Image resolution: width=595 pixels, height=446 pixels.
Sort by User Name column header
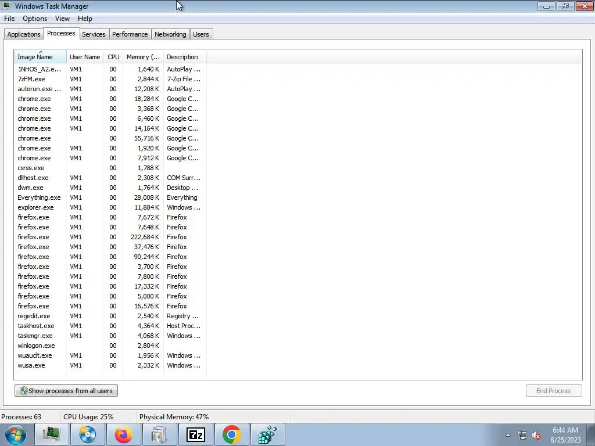tap(85, 57)
